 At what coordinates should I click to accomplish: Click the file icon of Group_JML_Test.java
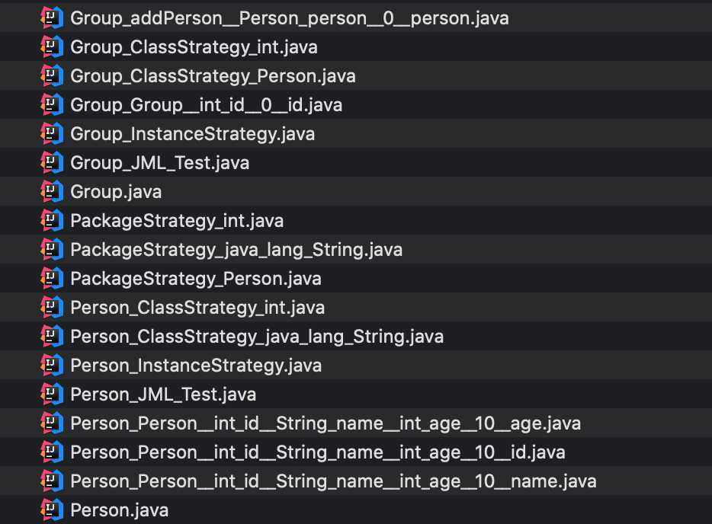(x=51, y=162)
